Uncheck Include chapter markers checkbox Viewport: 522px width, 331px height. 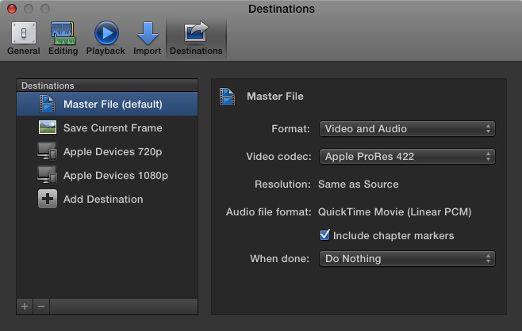tap(324, 235)
